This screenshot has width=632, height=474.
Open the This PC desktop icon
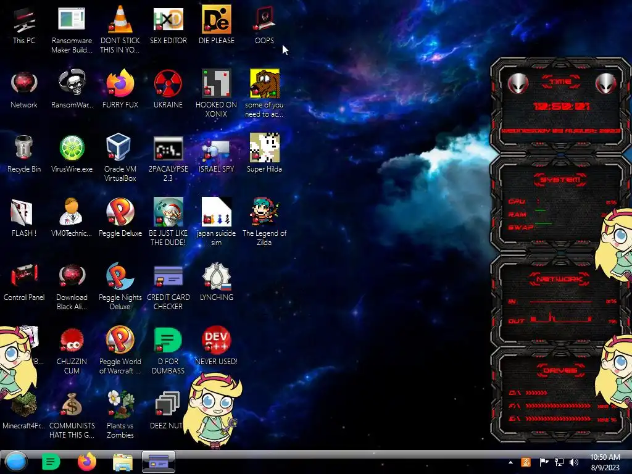point(24,19)
